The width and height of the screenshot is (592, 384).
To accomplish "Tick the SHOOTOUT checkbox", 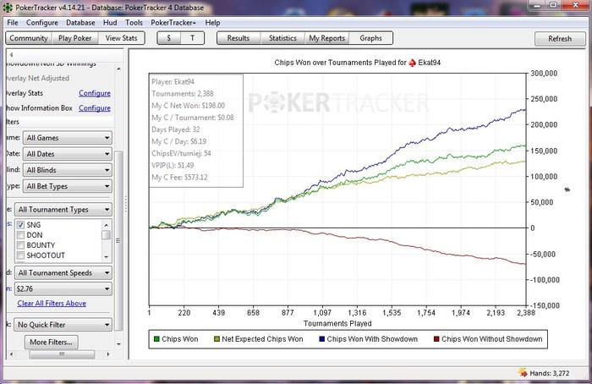I will tap(21, 255).
